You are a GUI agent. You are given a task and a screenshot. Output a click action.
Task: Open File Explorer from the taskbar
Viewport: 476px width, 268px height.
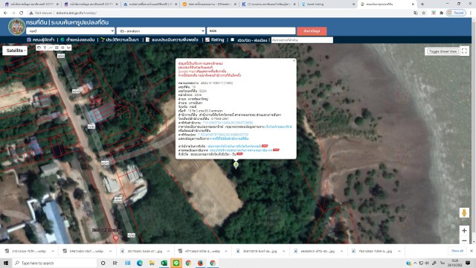click(x=152, y=263)
